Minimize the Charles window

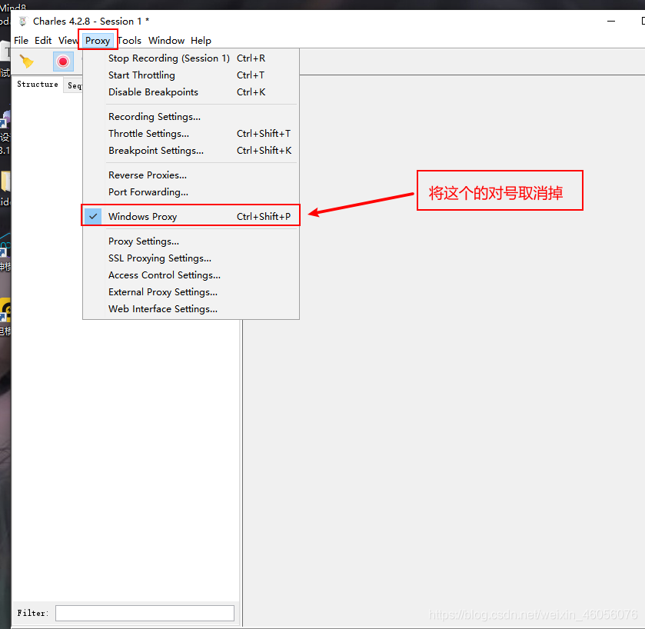[611, 21]
